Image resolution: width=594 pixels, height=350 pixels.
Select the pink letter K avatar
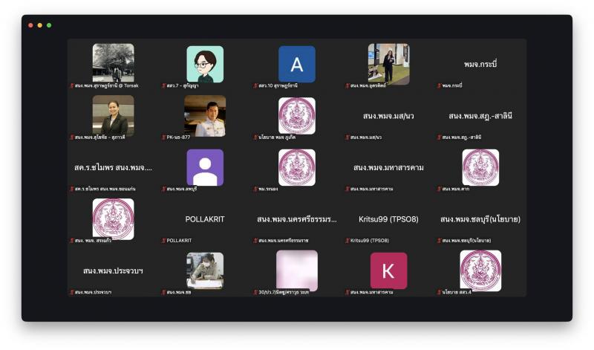tap(388, 270)
